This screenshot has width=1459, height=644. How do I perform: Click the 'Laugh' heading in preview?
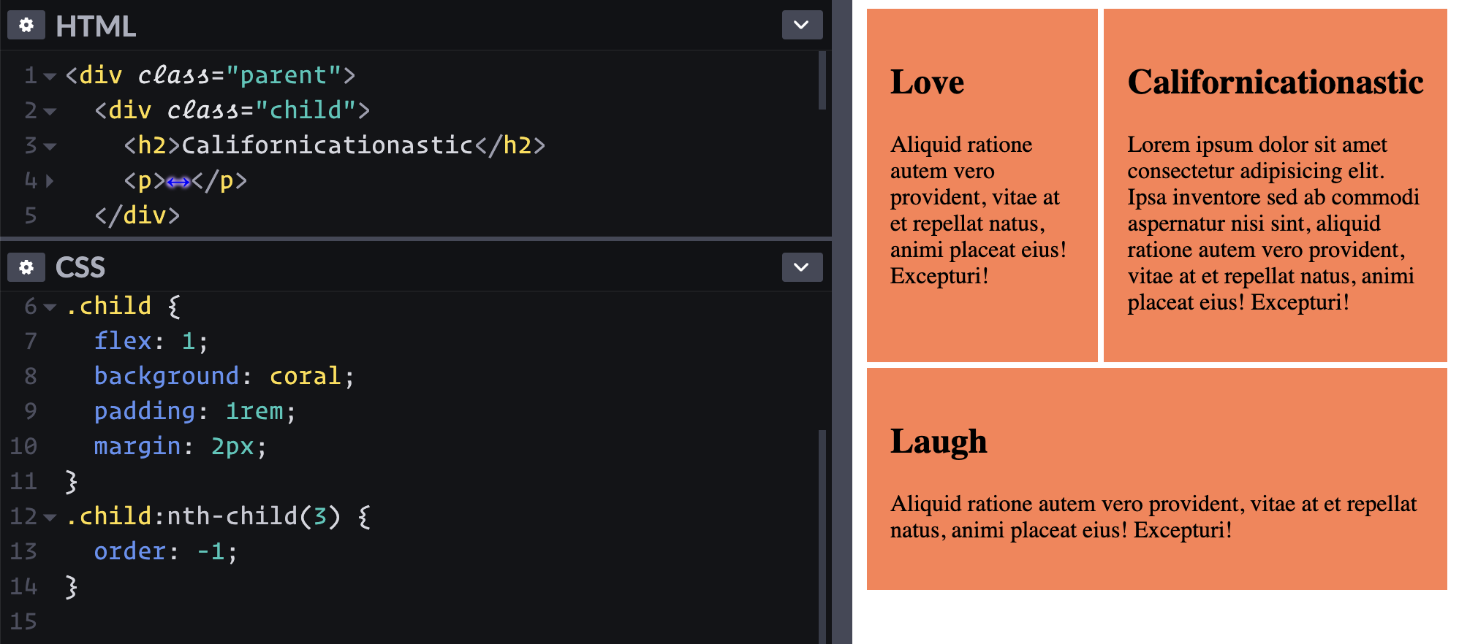coord(939,441)
